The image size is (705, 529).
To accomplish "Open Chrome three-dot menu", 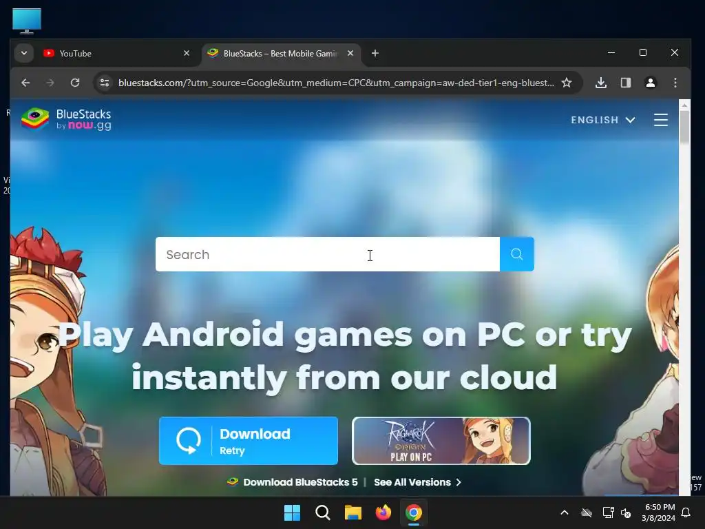I will (x=675, y=83).
